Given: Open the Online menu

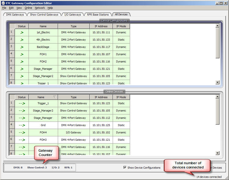Looking at the screenshot, I should (x=28, y=8).
